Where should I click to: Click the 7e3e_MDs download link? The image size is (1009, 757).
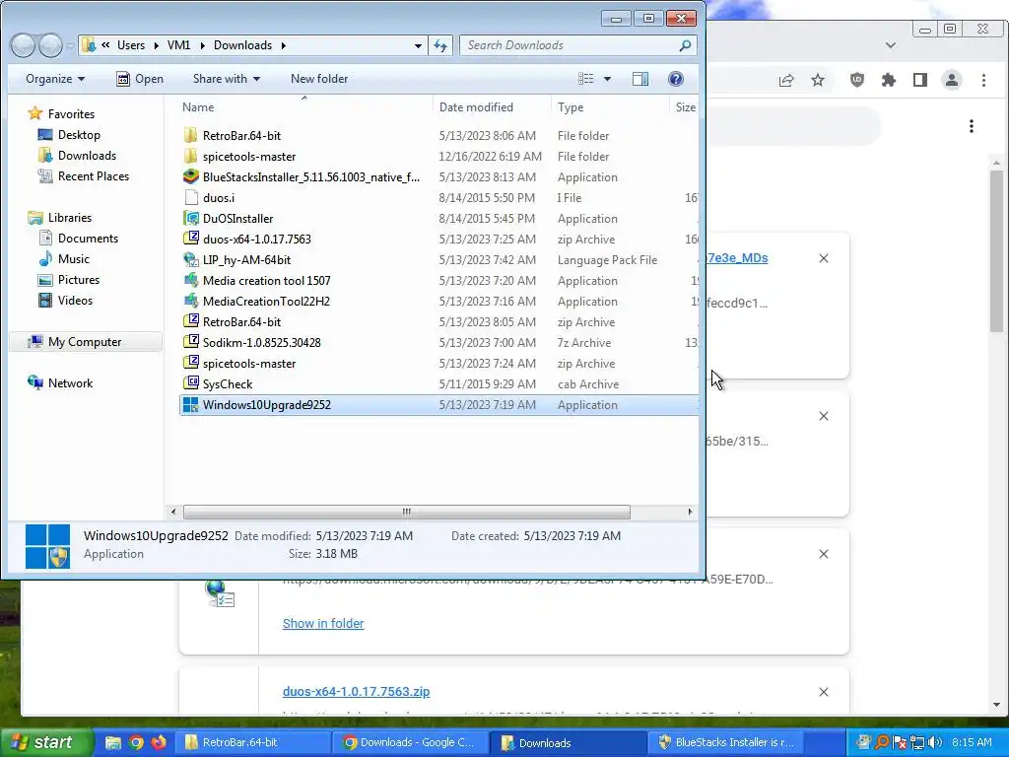click(737, 258)
